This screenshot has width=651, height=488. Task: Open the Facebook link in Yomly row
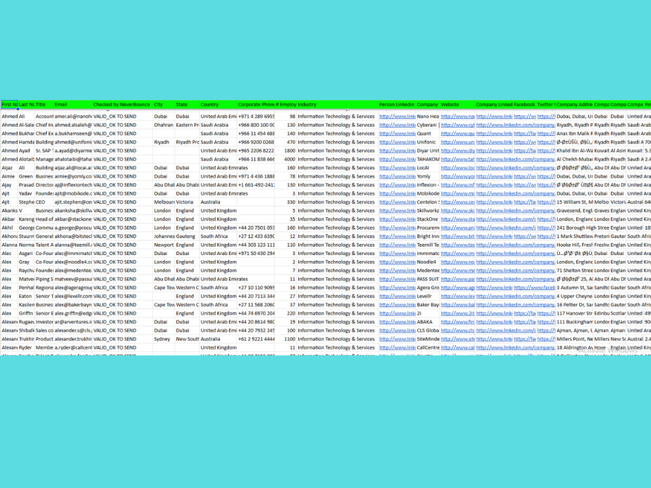click(525, 176)
